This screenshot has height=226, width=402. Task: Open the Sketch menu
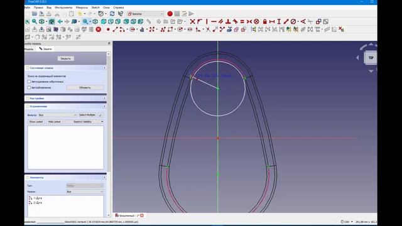(95, 8)
